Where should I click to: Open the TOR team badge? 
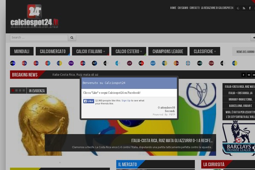pos(211,63)
